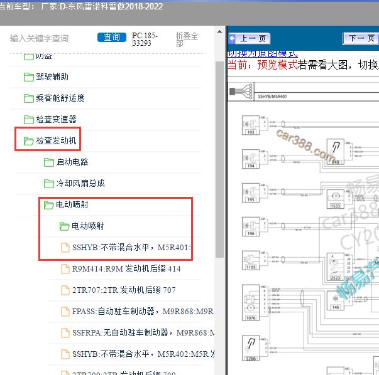Viewport: 379px width, 375px height.
Task: Click file icon beside FPASS entry
Action: click(x=65, y=312)
